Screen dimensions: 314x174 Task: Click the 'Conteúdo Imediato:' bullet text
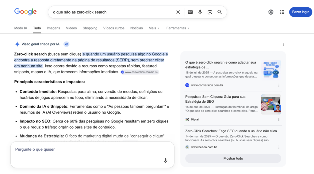38,92
